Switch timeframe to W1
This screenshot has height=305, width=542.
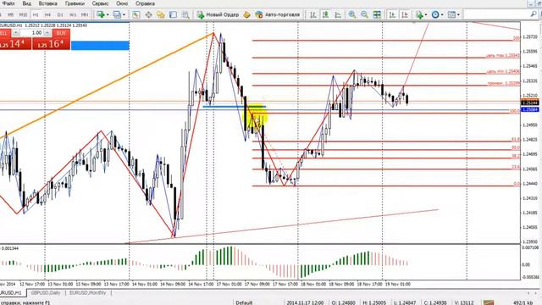tap(73, 15)
